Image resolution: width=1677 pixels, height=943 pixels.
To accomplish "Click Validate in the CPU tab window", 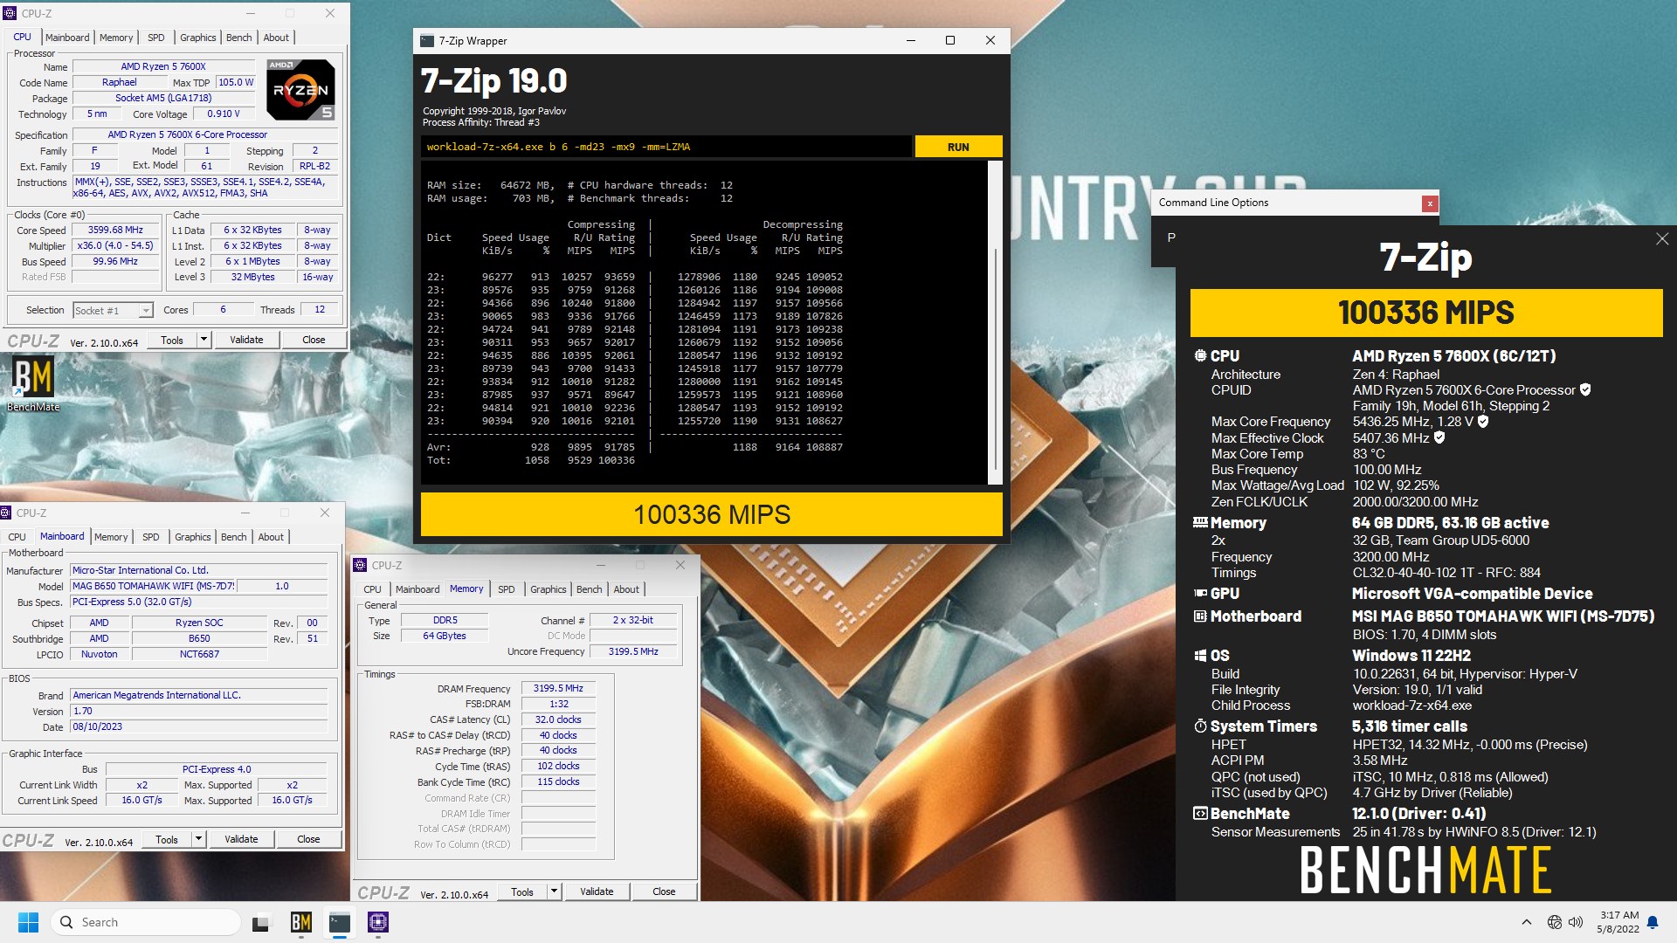I will [x=246, y=340].
